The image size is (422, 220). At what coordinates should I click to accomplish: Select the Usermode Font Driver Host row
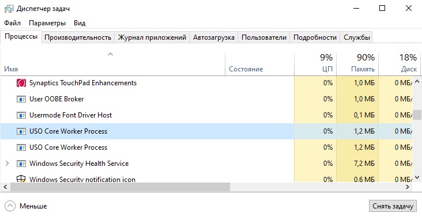(206, 115)
